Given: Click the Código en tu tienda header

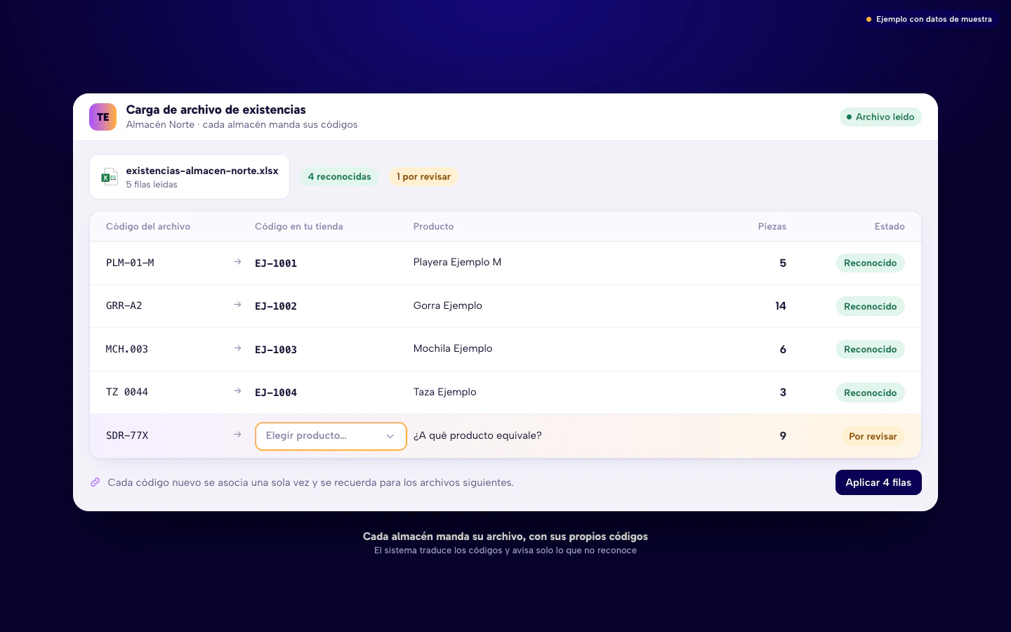Looking at the screenshot, I should 299,227.
